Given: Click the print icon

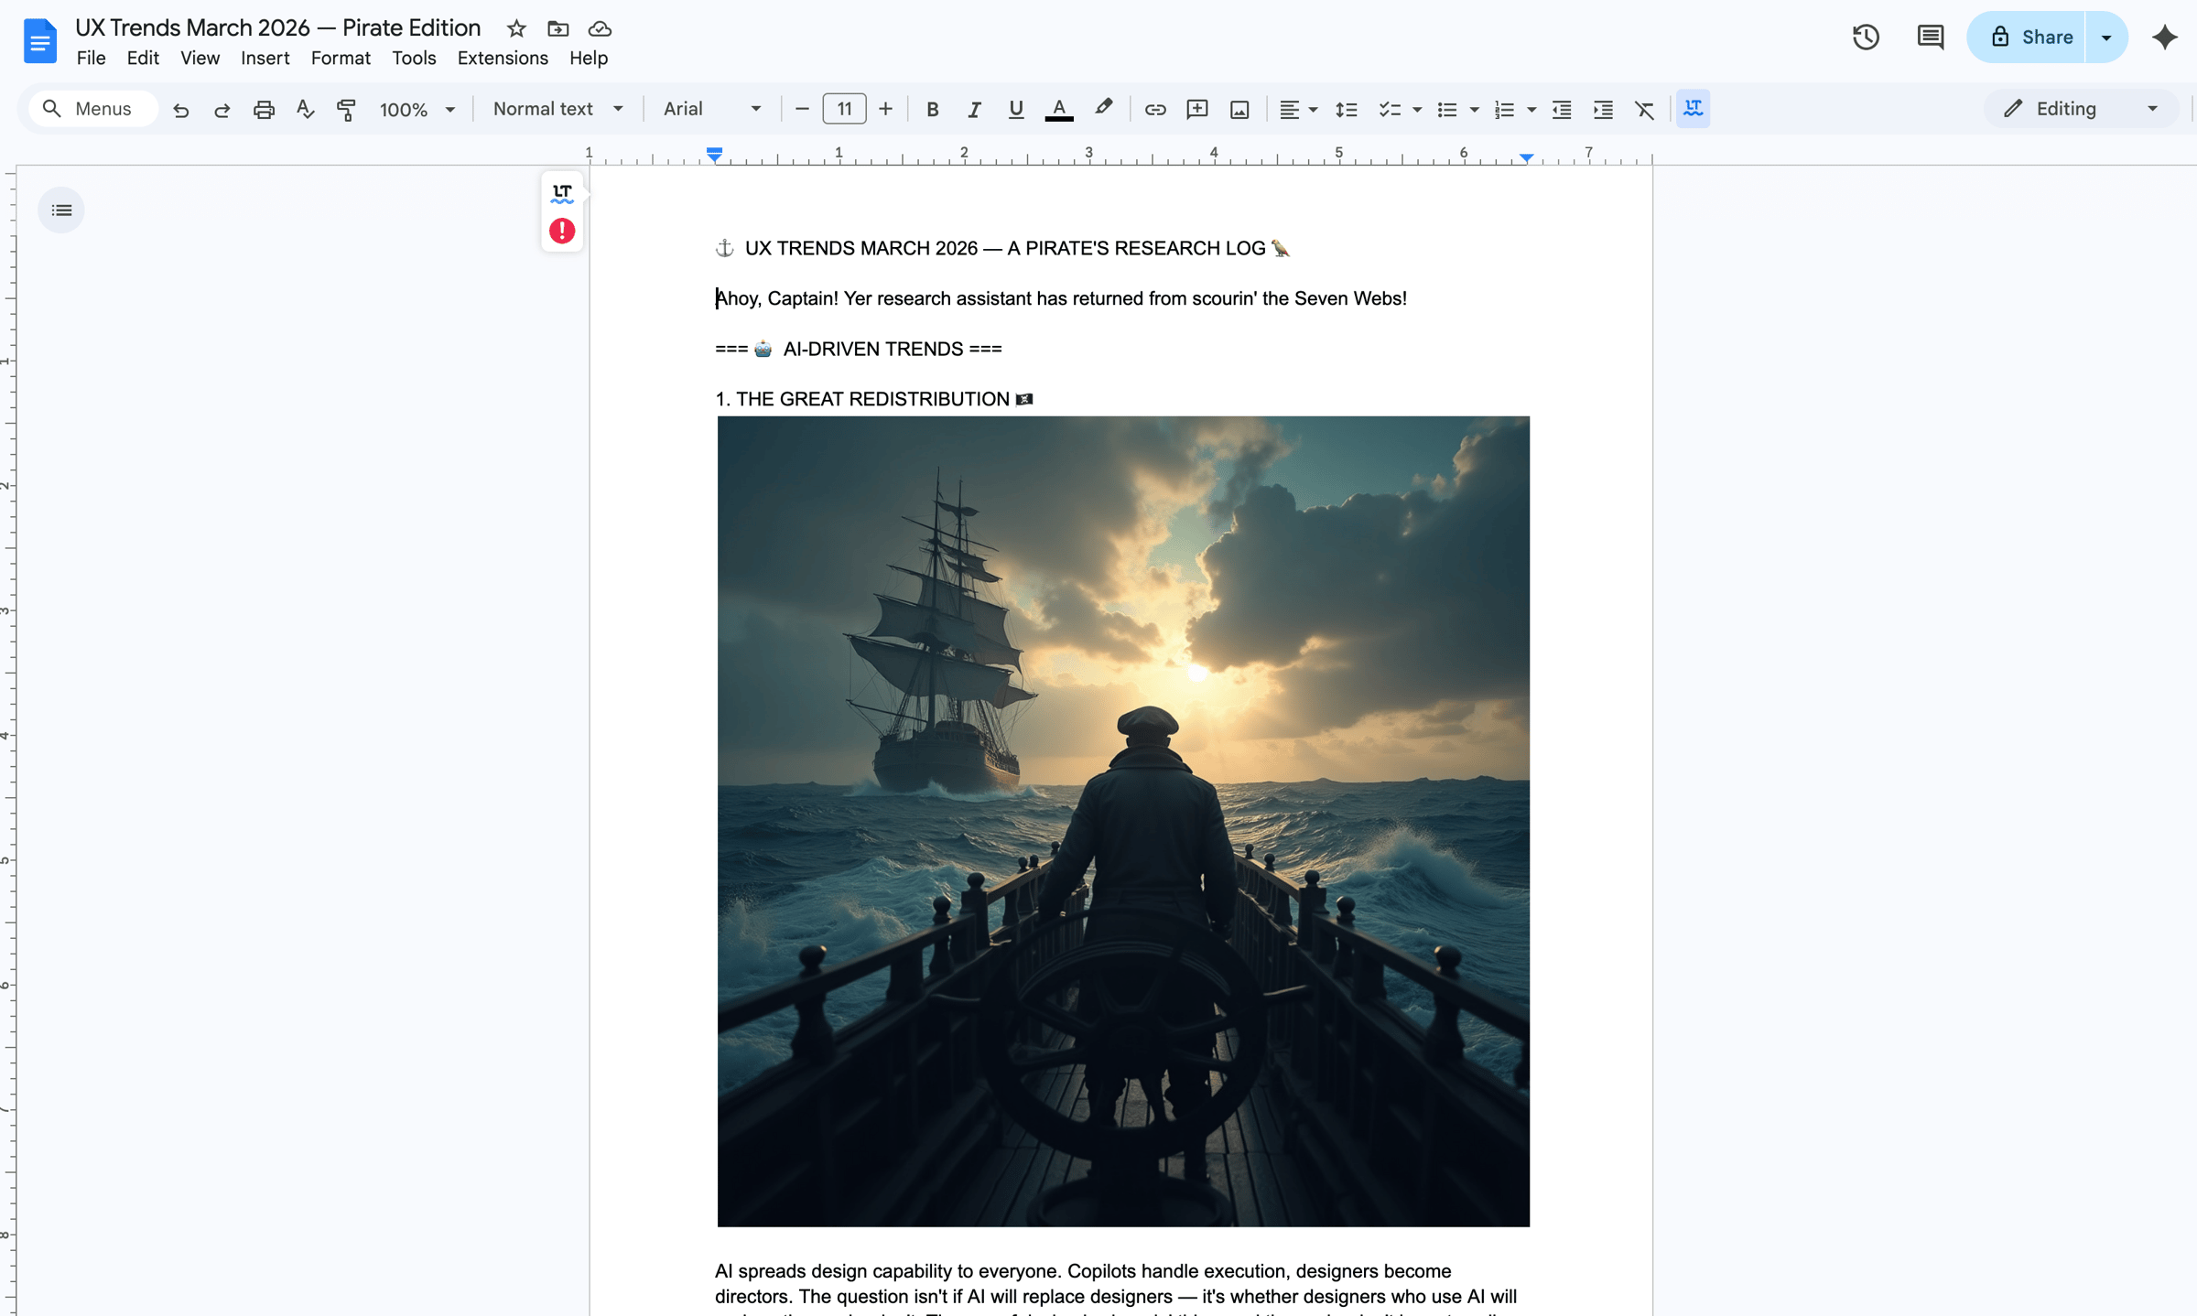Looking at the screenshot, I should [x=264, y=109].
